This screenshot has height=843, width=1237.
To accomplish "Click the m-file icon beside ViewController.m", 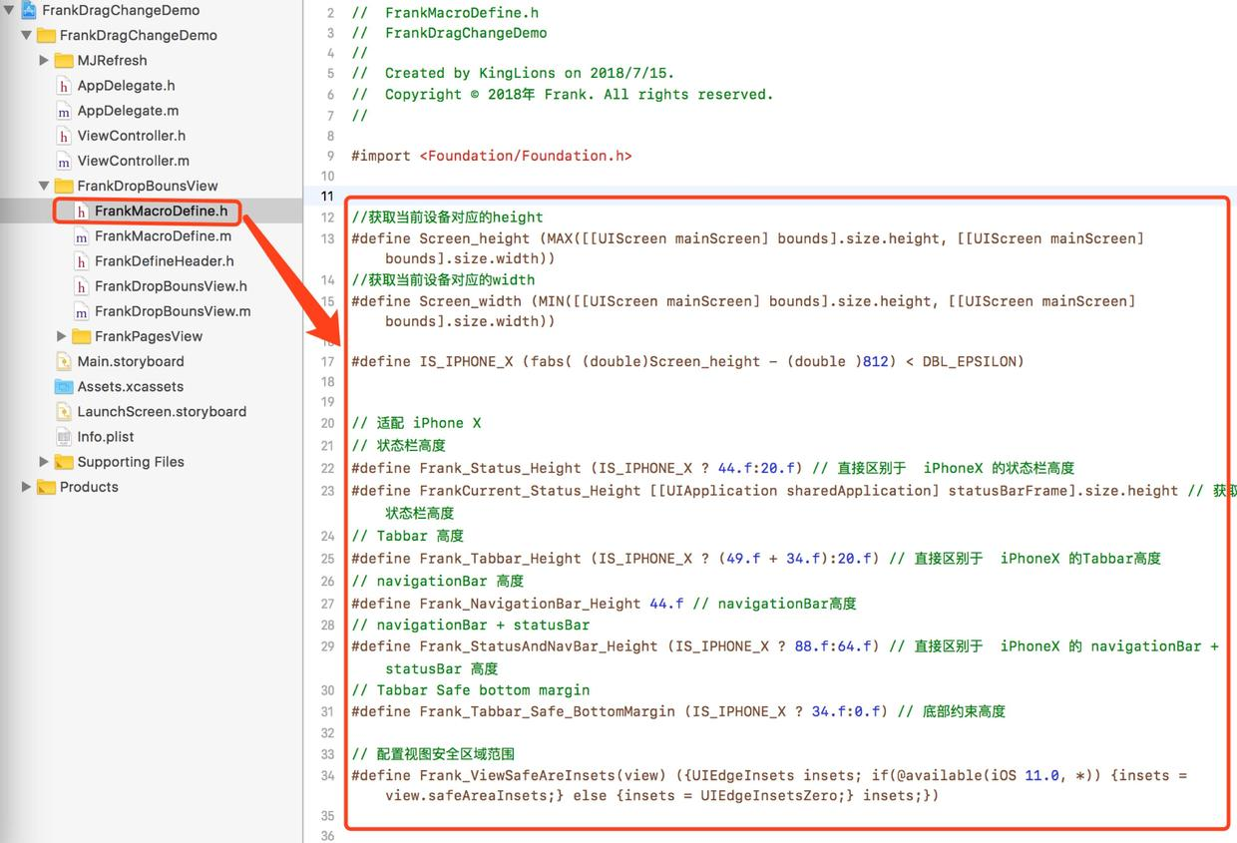I will pos(64,161).
